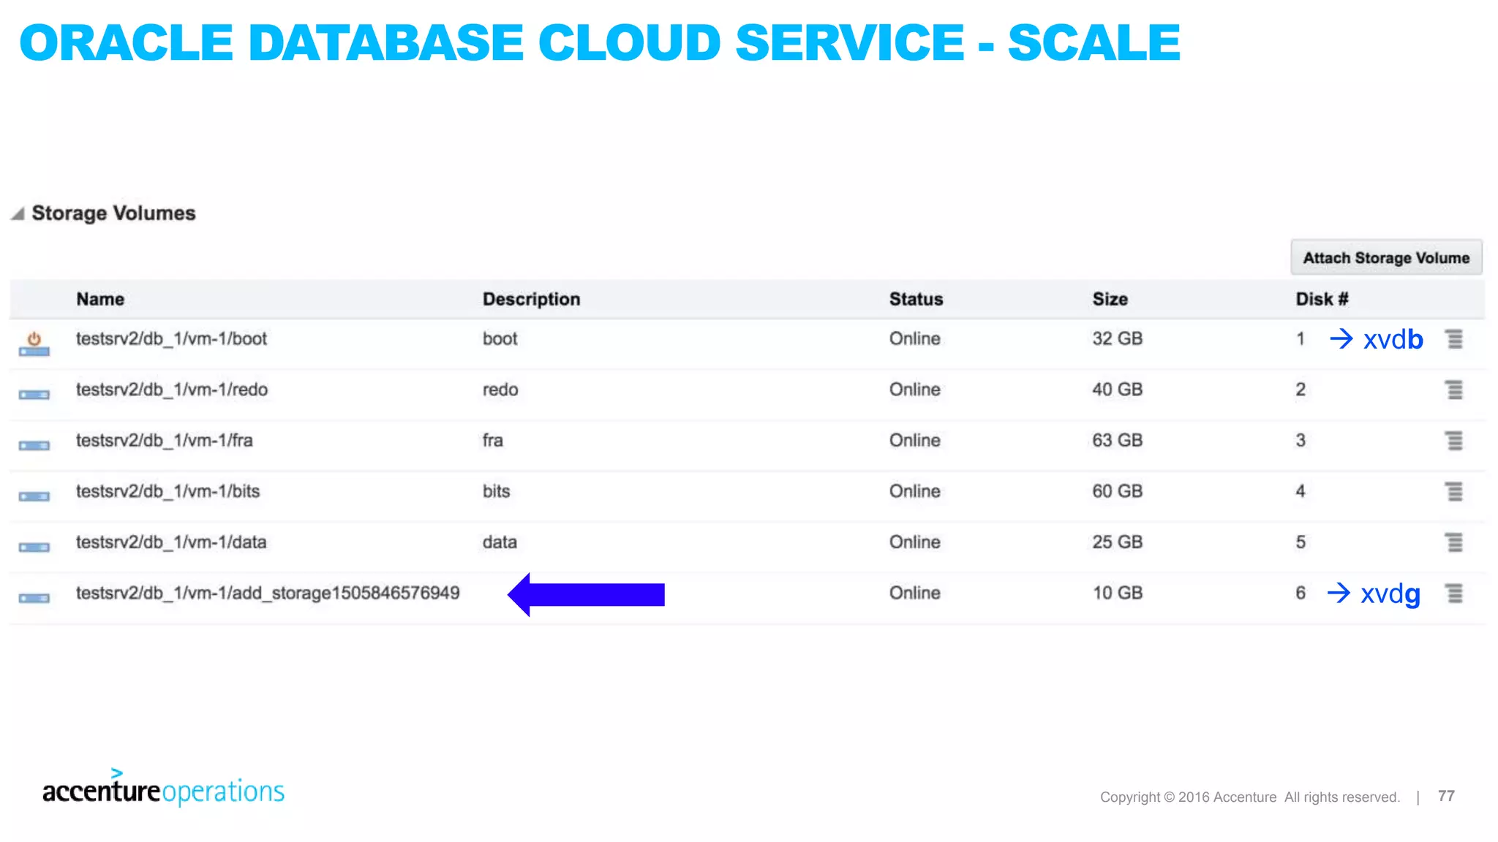
Task: Click Online status of the boot row
Action: tap(915, 339)
